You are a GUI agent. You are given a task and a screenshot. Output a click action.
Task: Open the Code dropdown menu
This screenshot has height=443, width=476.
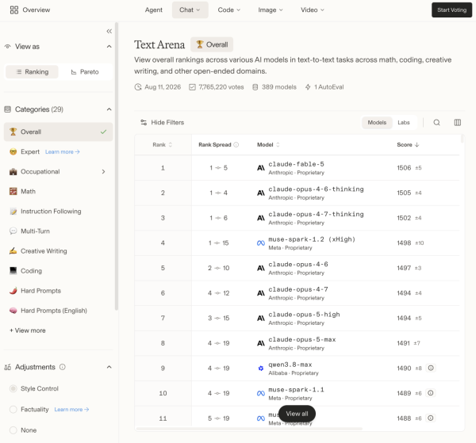click(x=229, y=10)
